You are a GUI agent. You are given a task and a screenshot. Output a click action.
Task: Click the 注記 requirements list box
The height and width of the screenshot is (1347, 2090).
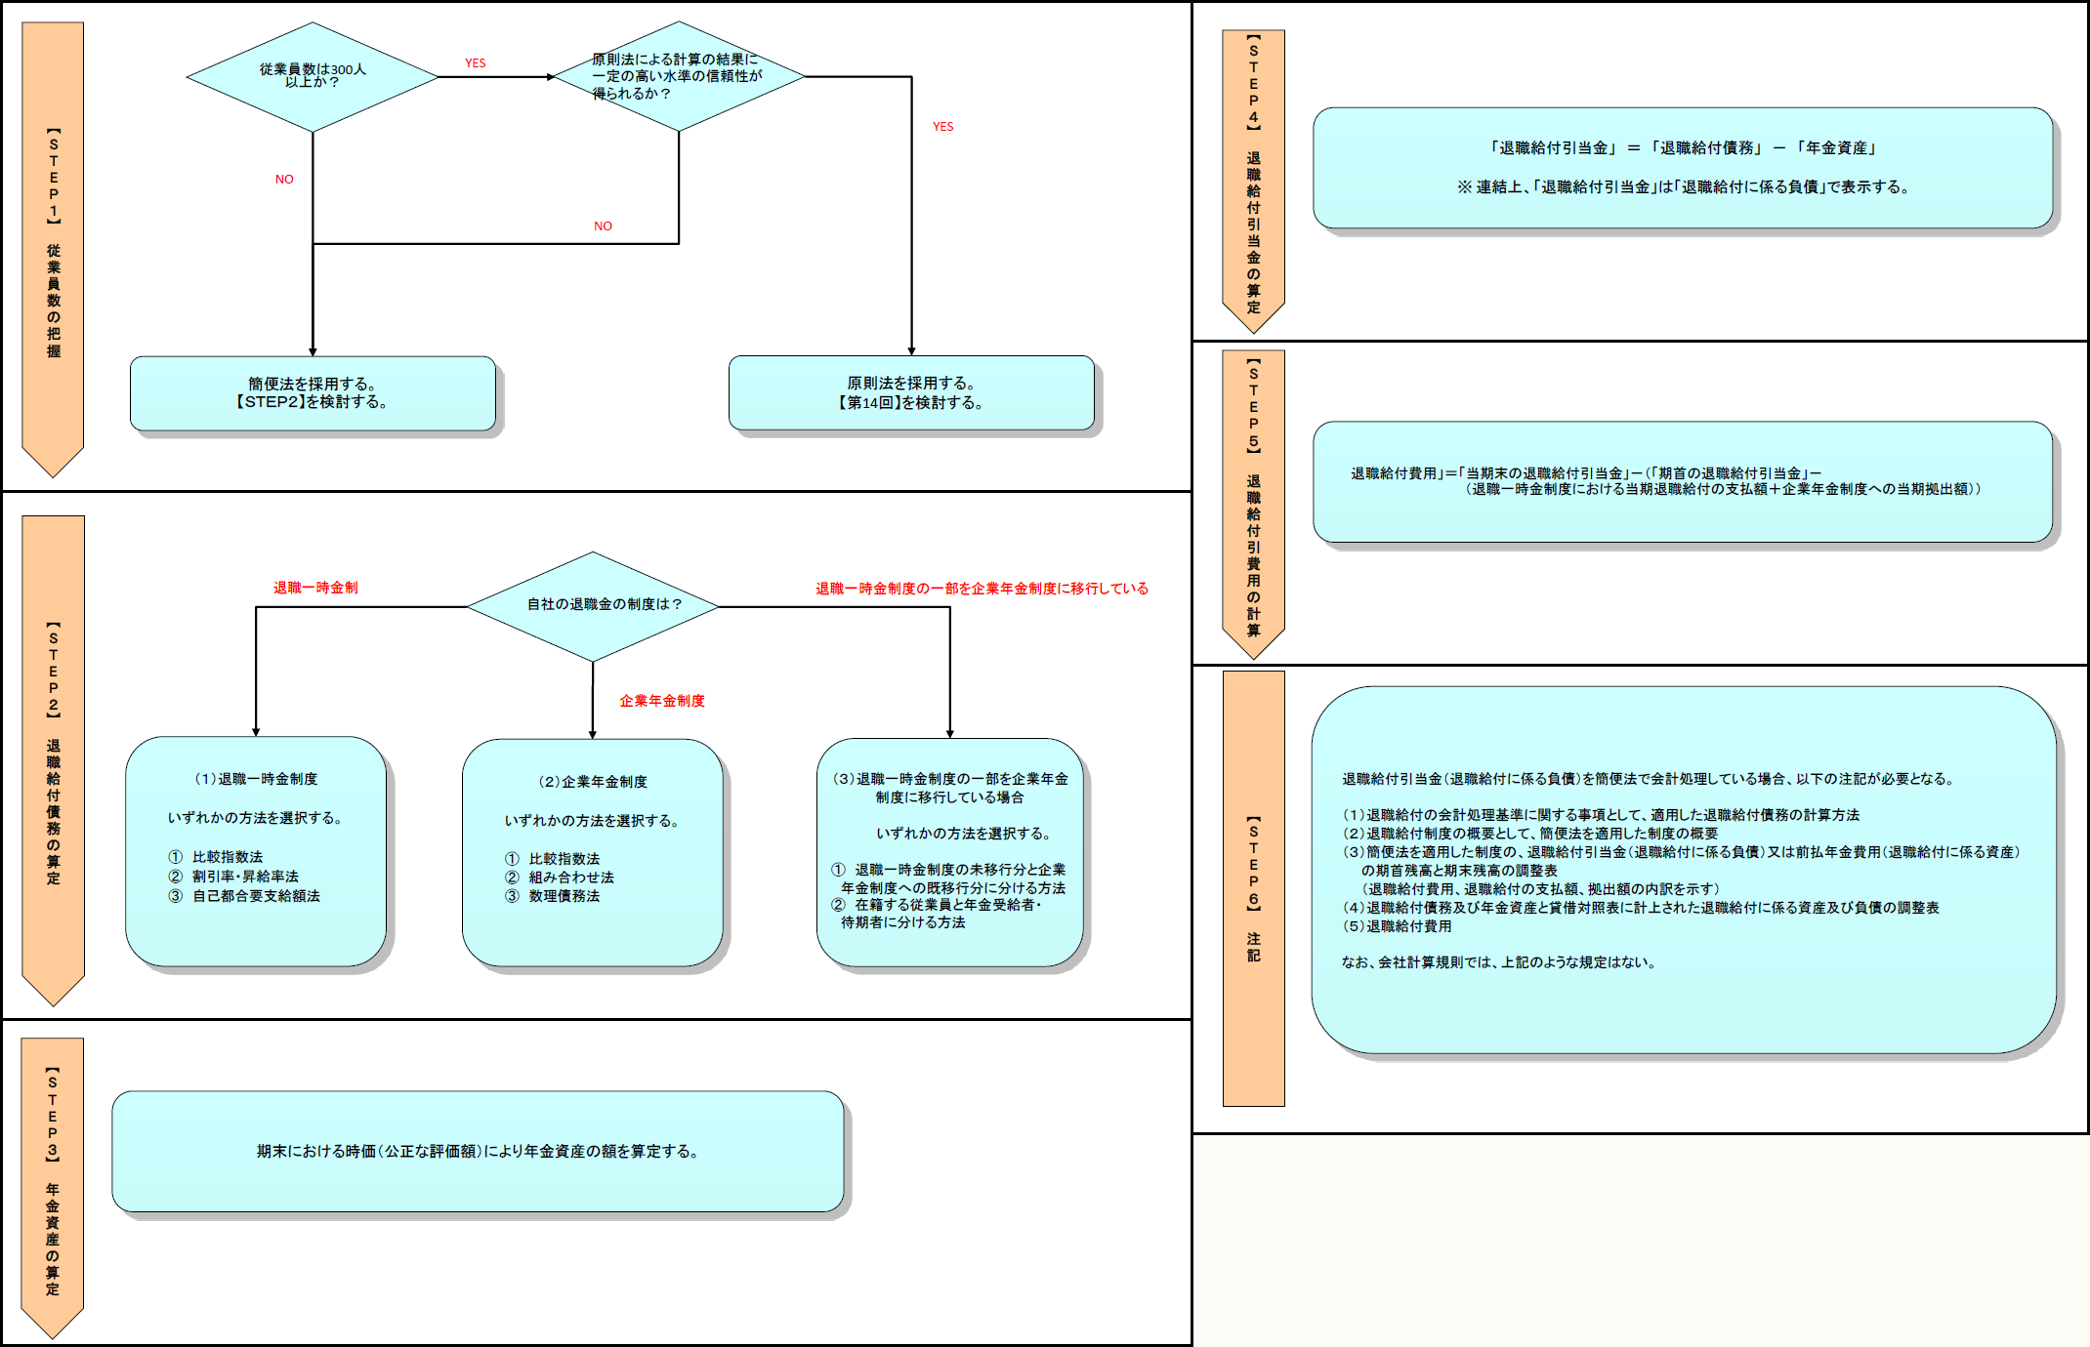[1682, 870]
